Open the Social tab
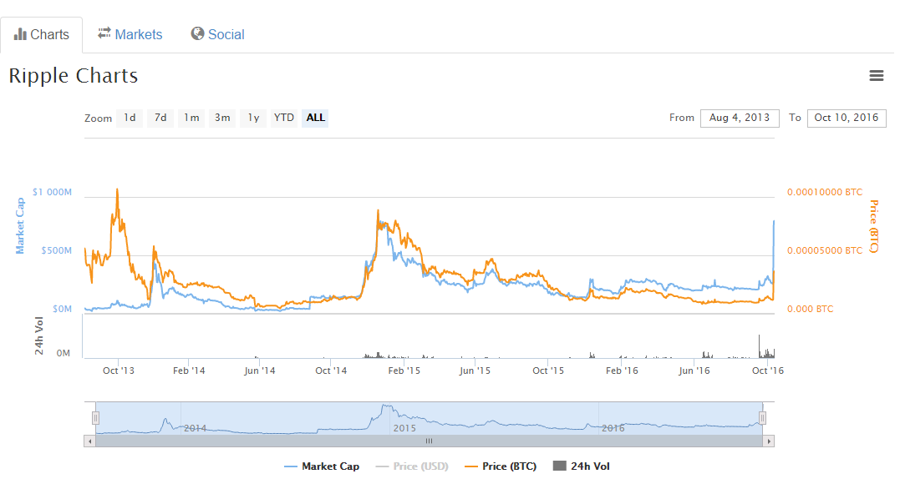 coord(217,34)
